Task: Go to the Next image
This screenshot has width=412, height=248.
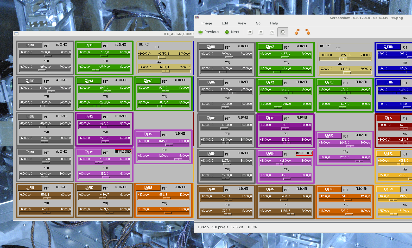Action: point(232,32)
